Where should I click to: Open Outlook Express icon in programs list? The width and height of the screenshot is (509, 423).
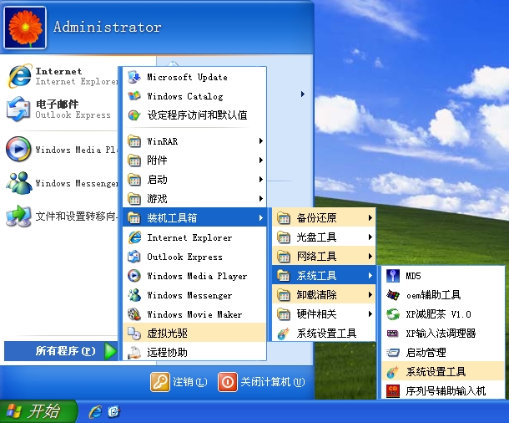pyautogui.click(x=134, y=257)
